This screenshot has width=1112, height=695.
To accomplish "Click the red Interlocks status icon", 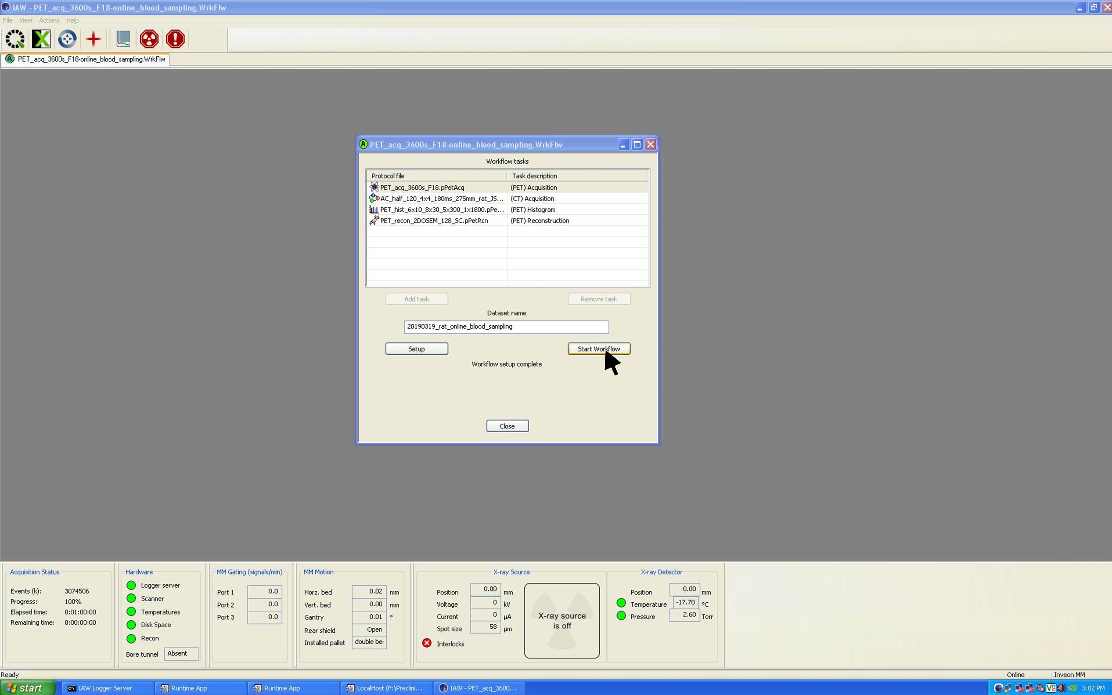I will pos(426,643).
